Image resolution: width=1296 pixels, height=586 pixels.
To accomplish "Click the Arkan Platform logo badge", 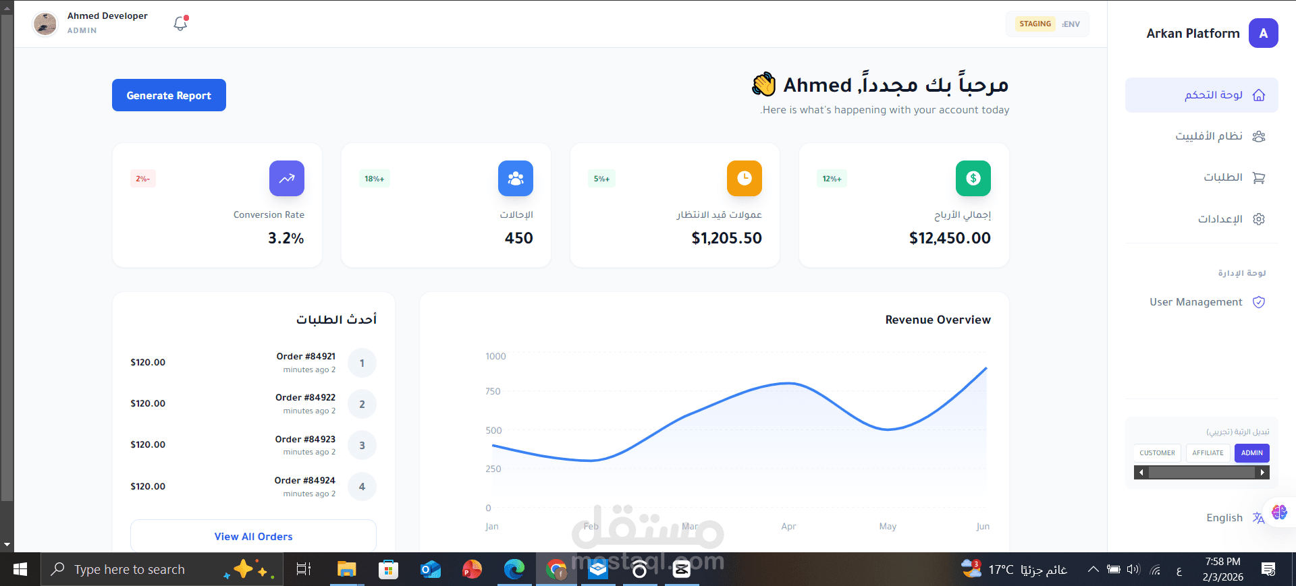I will pos(1263,33).
